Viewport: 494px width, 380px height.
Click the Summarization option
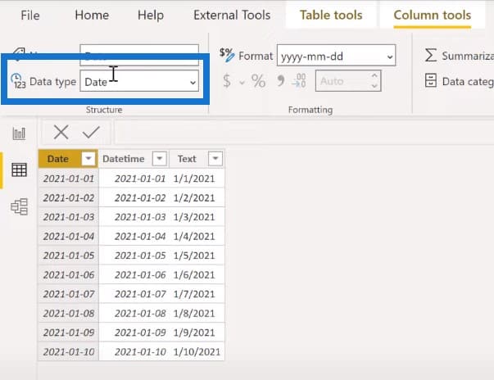point(459,56)
